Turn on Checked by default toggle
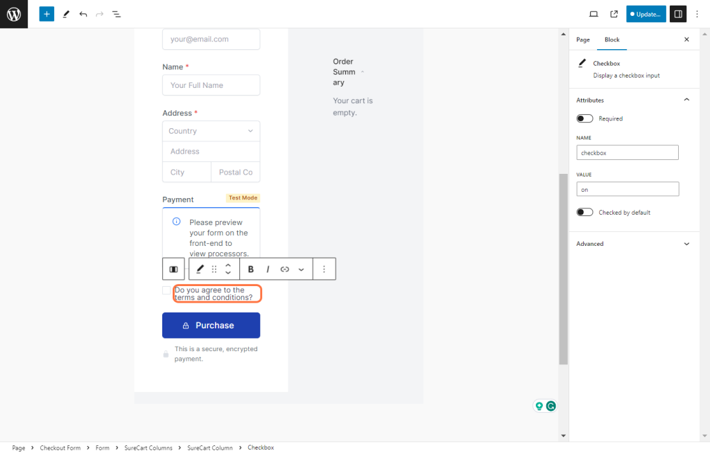 (585, 212)
